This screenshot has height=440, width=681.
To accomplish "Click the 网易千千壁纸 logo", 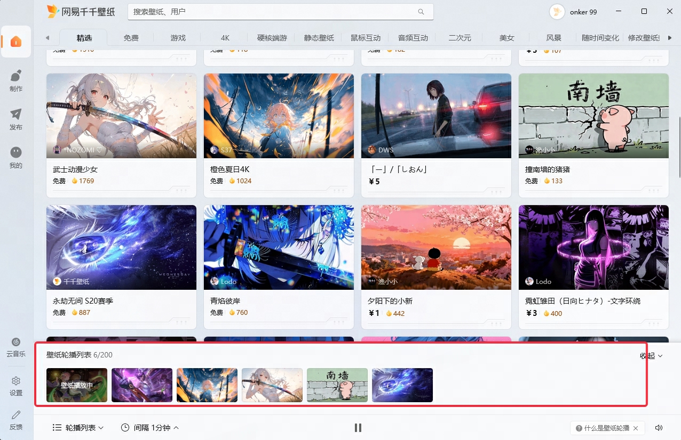I will 81,12.
